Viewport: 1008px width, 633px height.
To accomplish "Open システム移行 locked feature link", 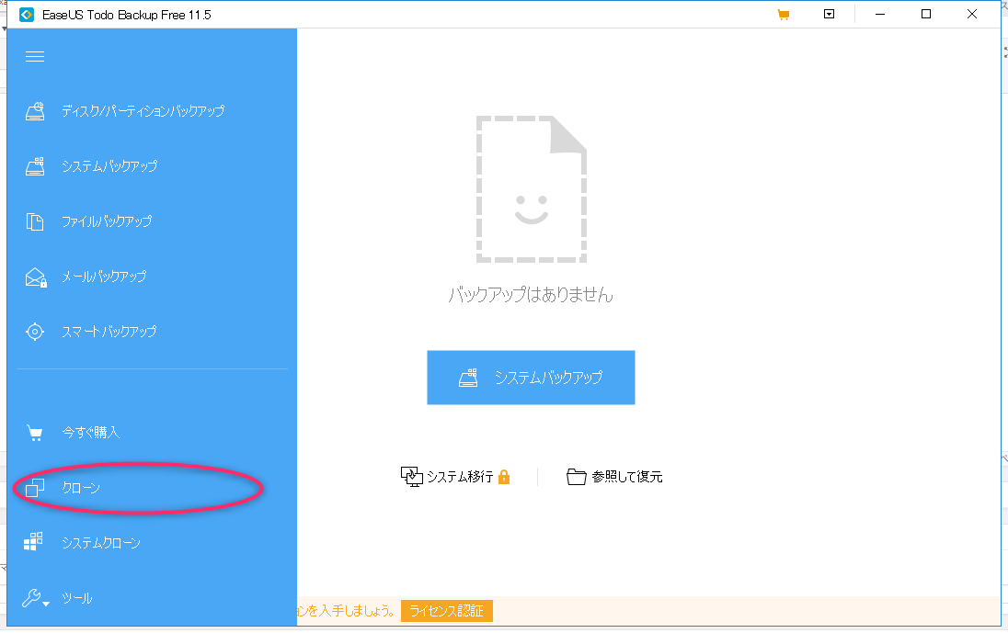I will point(460,477).
